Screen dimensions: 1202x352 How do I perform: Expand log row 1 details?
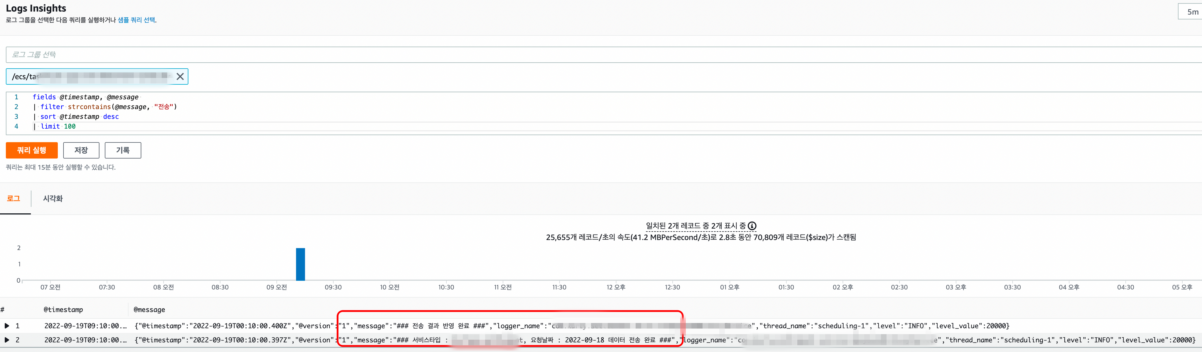tap(6, 326)
